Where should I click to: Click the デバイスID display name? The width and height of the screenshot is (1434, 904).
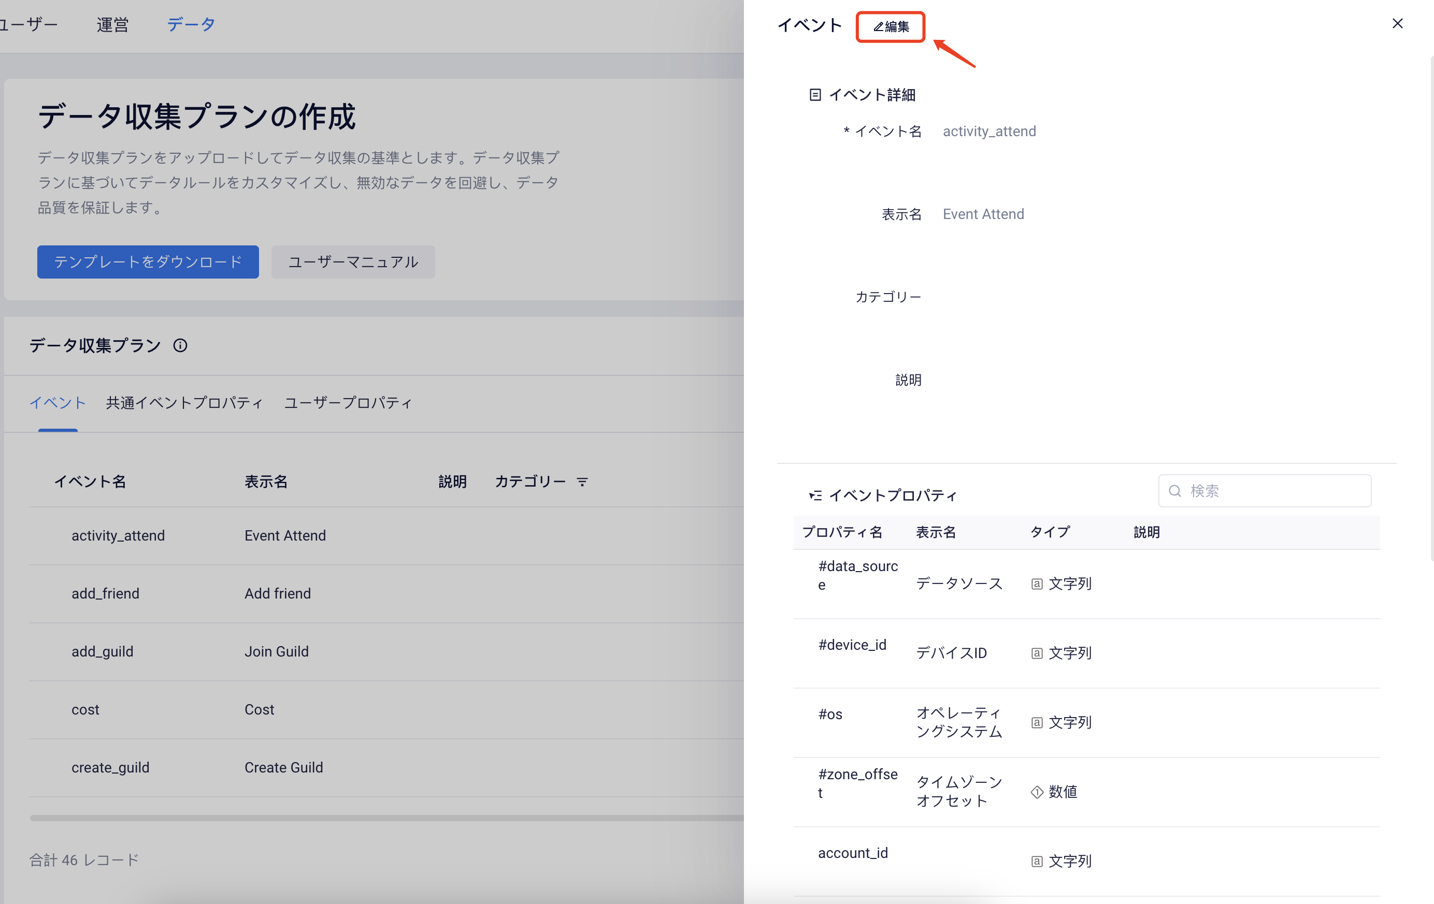[x=951, y=653]
